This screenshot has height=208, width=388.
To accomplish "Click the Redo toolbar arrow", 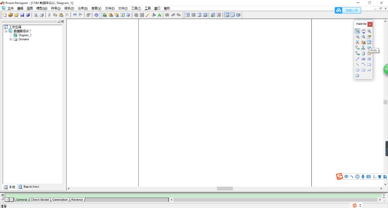I will [80, 15].
